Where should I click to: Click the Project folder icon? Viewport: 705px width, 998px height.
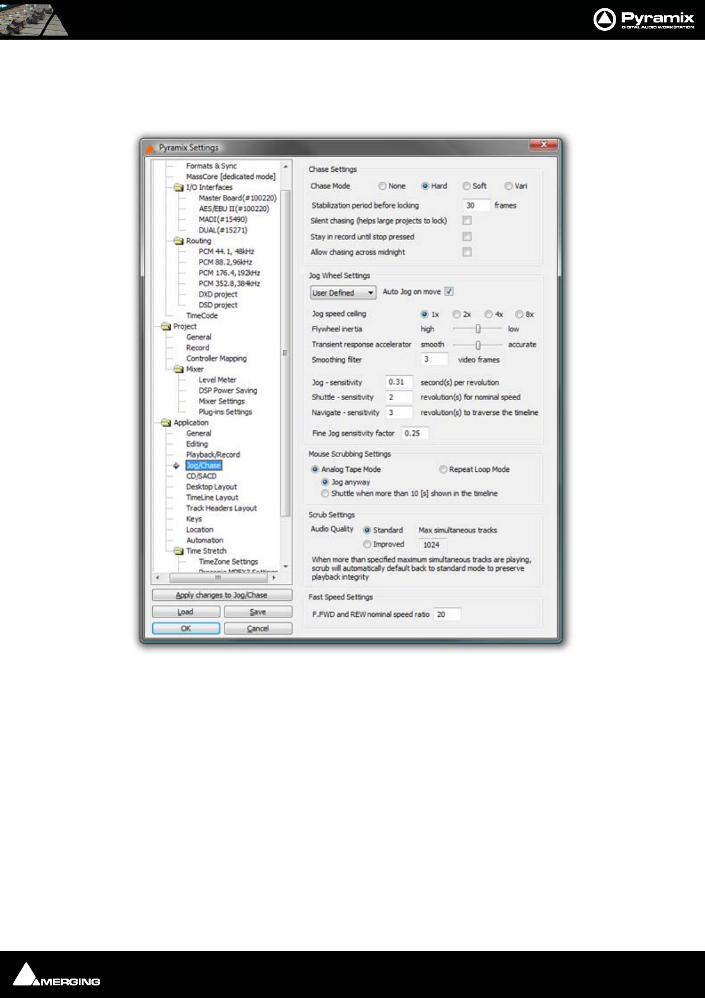pos(166,327)
